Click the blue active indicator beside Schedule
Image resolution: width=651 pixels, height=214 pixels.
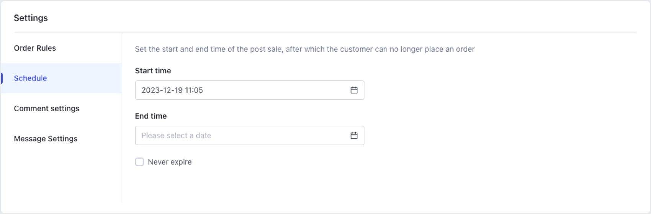click(x=2, y=78)
